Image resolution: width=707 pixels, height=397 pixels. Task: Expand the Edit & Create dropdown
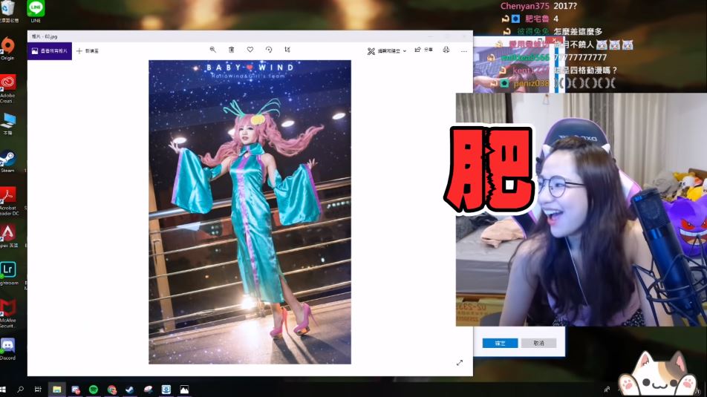tap(387, 50)
